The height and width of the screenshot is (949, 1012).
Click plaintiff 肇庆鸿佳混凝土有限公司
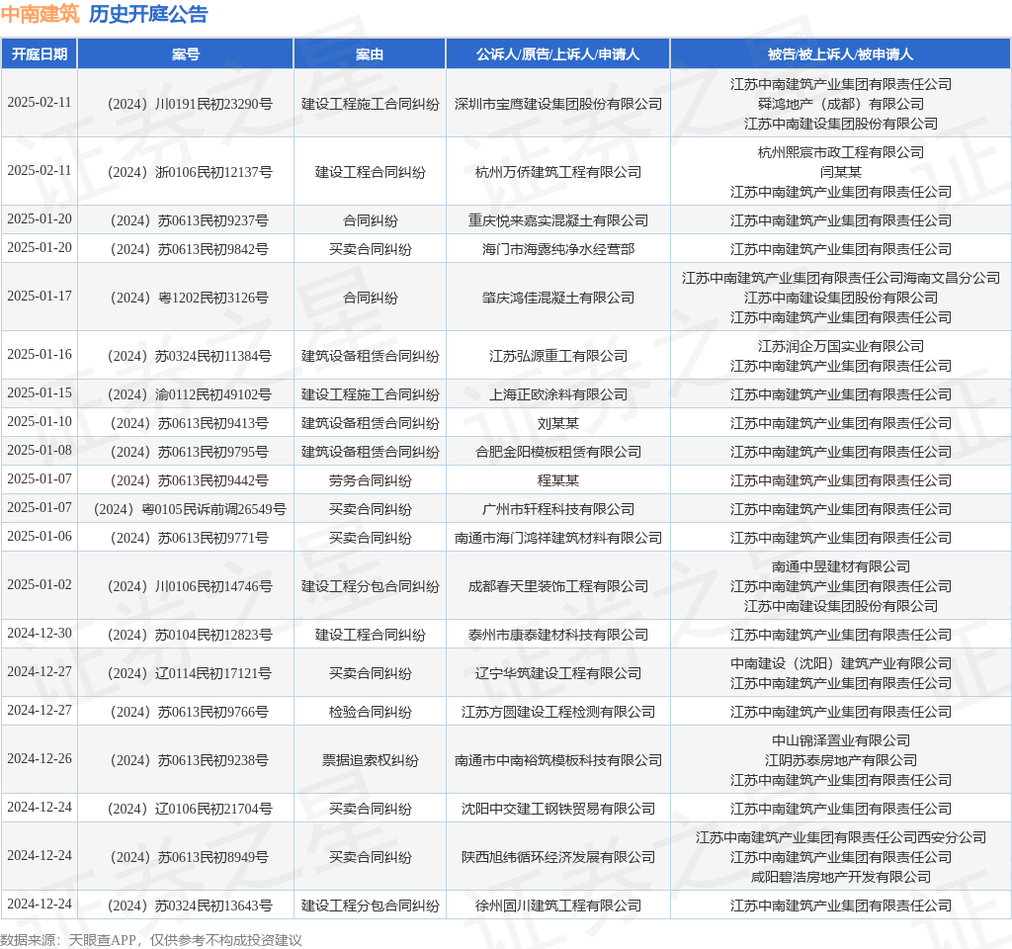(x=558, y=298)
